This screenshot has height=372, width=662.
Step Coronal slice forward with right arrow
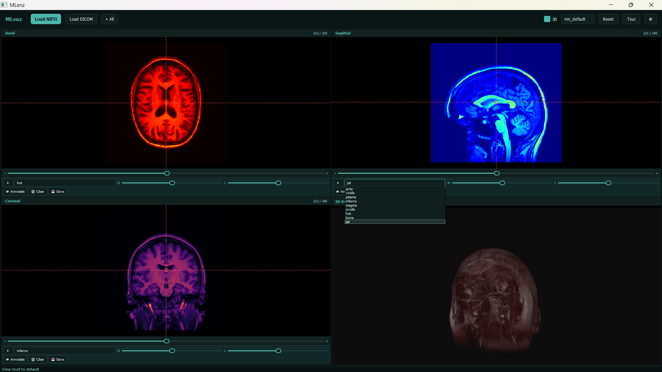(327, 341)
